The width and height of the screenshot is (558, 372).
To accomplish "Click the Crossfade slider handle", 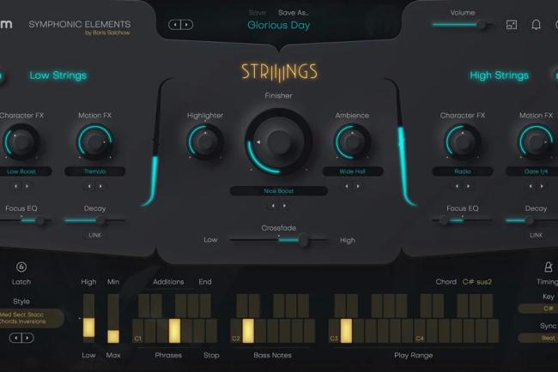I will (x=303, y=240).
